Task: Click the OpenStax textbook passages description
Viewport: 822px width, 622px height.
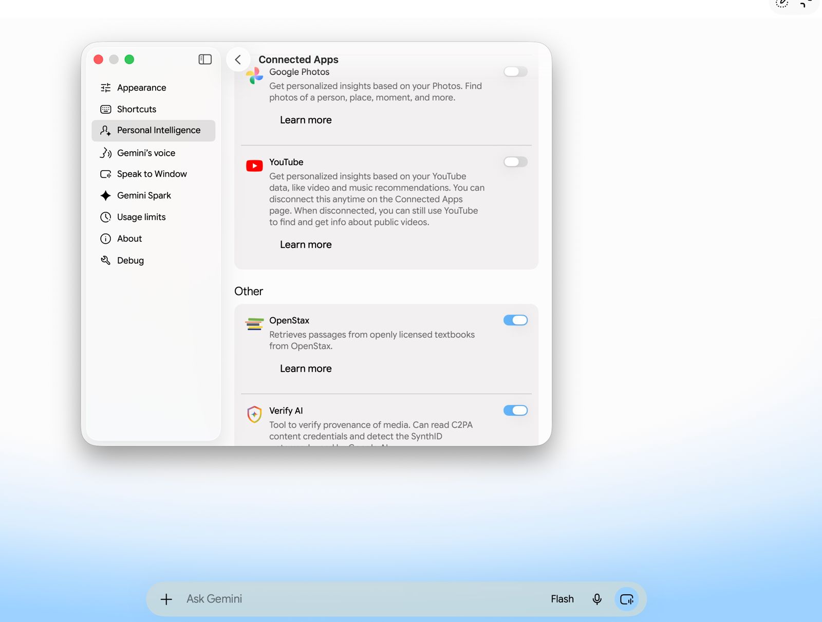Action: (x=372, y=341)
